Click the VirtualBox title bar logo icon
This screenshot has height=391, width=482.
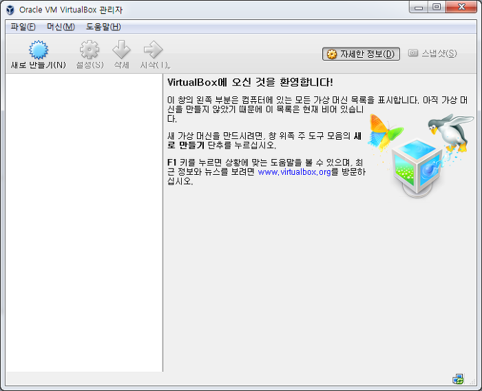[10, 10]
